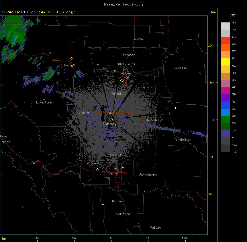Viewport: 247px width, 242px height.
Task: Click the Vulcan city label
Action: click(x=156, y=228)
